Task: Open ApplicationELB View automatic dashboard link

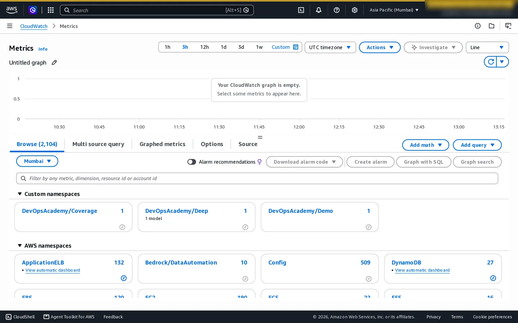Action: tap(53, 270)
